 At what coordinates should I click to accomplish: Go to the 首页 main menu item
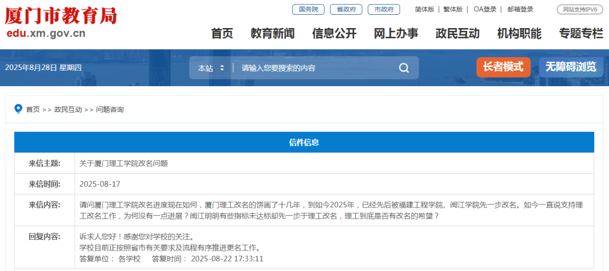222,33
